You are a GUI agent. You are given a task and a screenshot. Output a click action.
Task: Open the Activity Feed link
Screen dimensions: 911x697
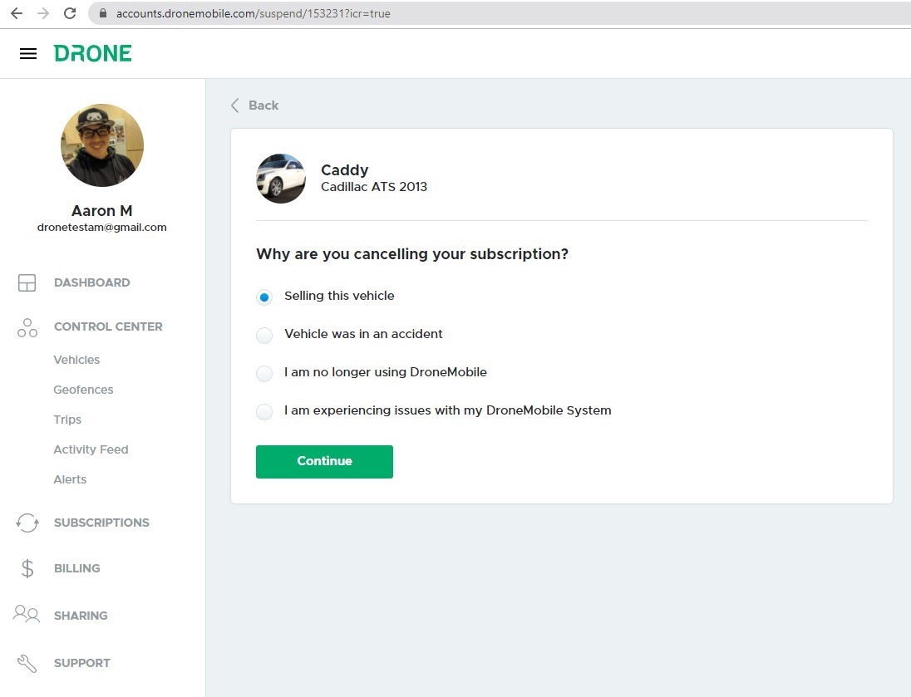click(91, 449)
